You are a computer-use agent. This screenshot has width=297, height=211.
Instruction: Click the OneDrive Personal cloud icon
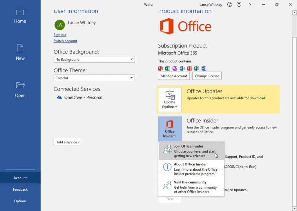click(59, 97)
